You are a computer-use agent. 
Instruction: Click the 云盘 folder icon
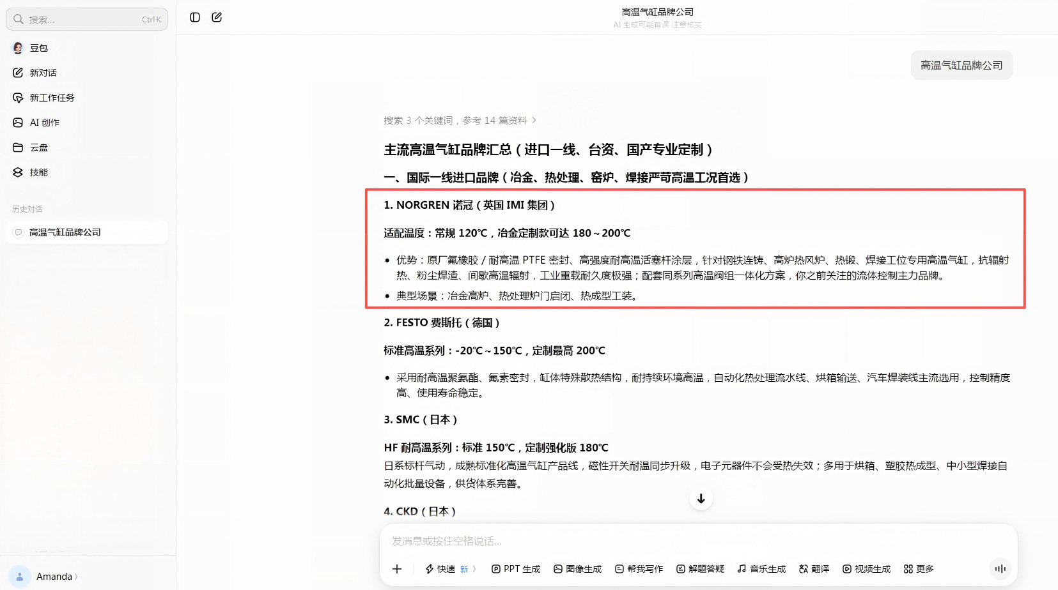(18, 147)
